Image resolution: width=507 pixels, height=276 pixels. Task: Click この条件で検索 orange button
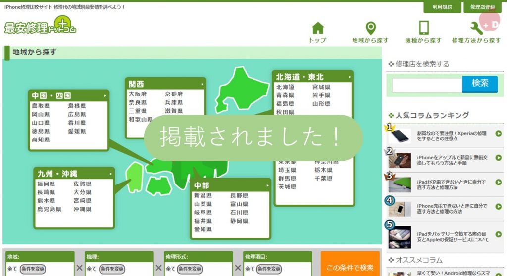[x=350, y=266]
